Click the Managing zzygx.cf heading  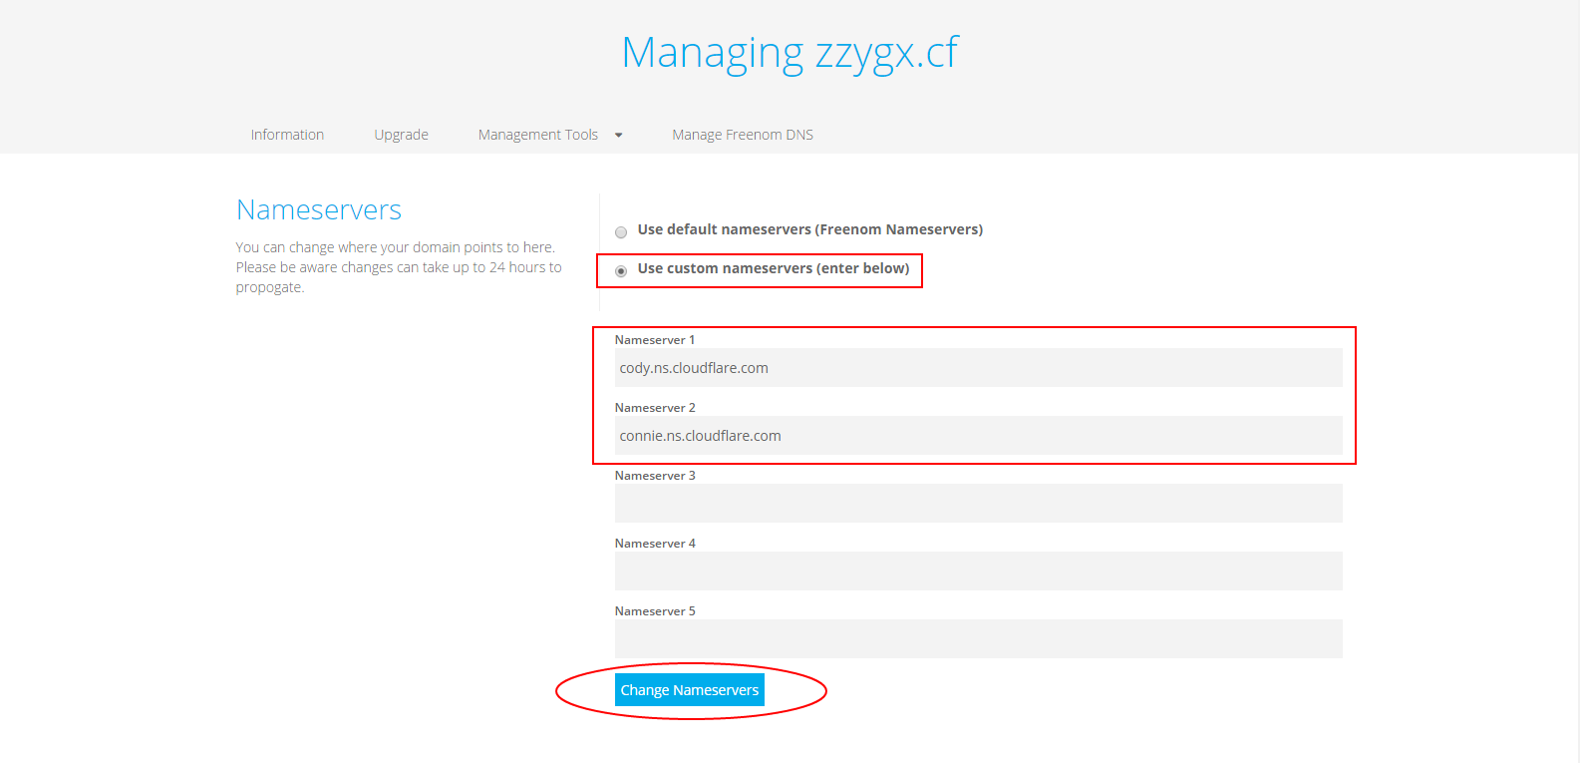[x=790, y=53]
